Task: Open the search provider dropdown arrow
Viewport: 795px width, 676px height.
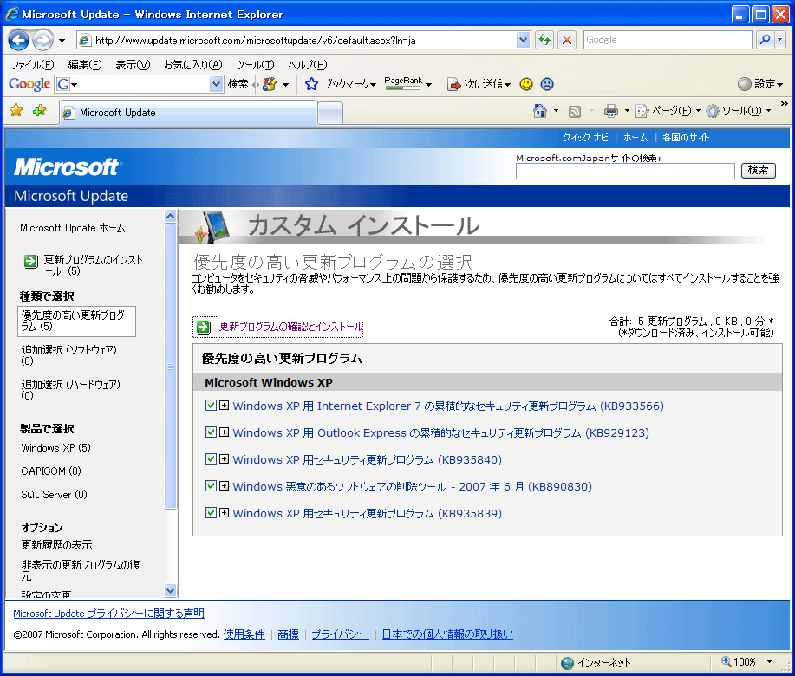Action: (779, 40)
